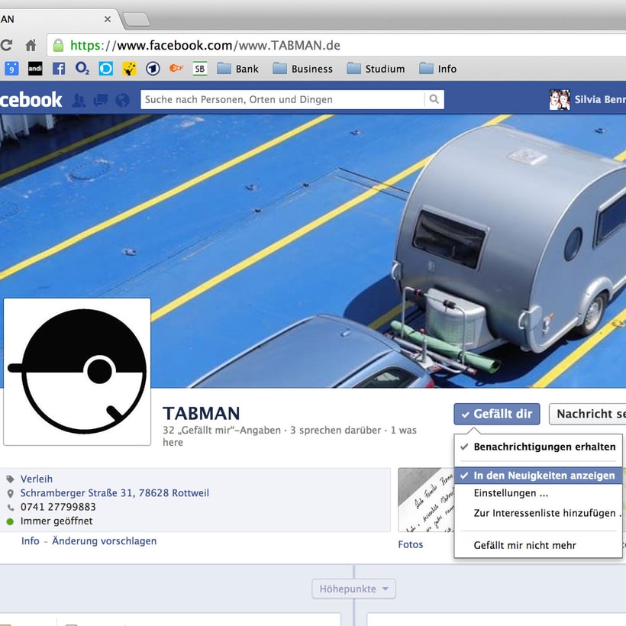Uncheck Benachrichtigungen erhalten
Viewport: 626px width, 626px height.
point(545,447)
